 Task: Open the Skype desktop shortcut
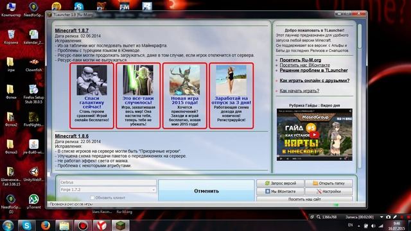pyautogui.click(x=78, y=6)
